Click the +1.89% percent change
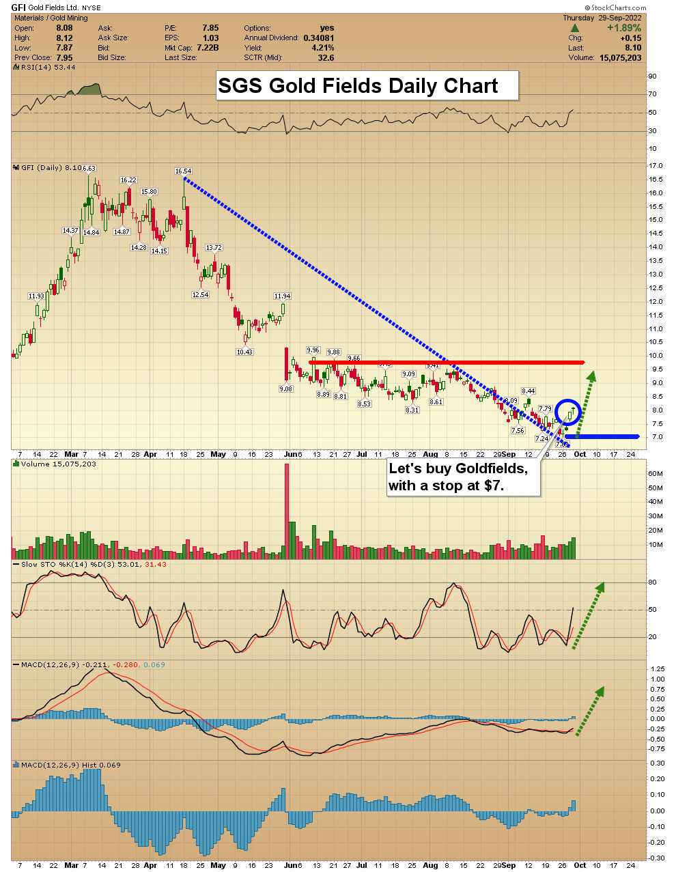 tap(624, 28)
